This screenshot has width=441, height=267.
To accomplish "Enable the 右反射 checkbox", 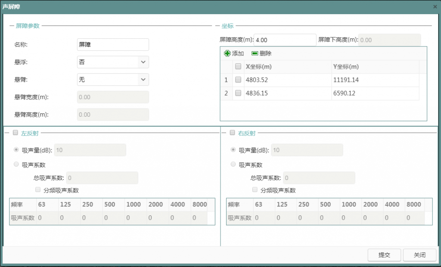I will click(233, 133).
